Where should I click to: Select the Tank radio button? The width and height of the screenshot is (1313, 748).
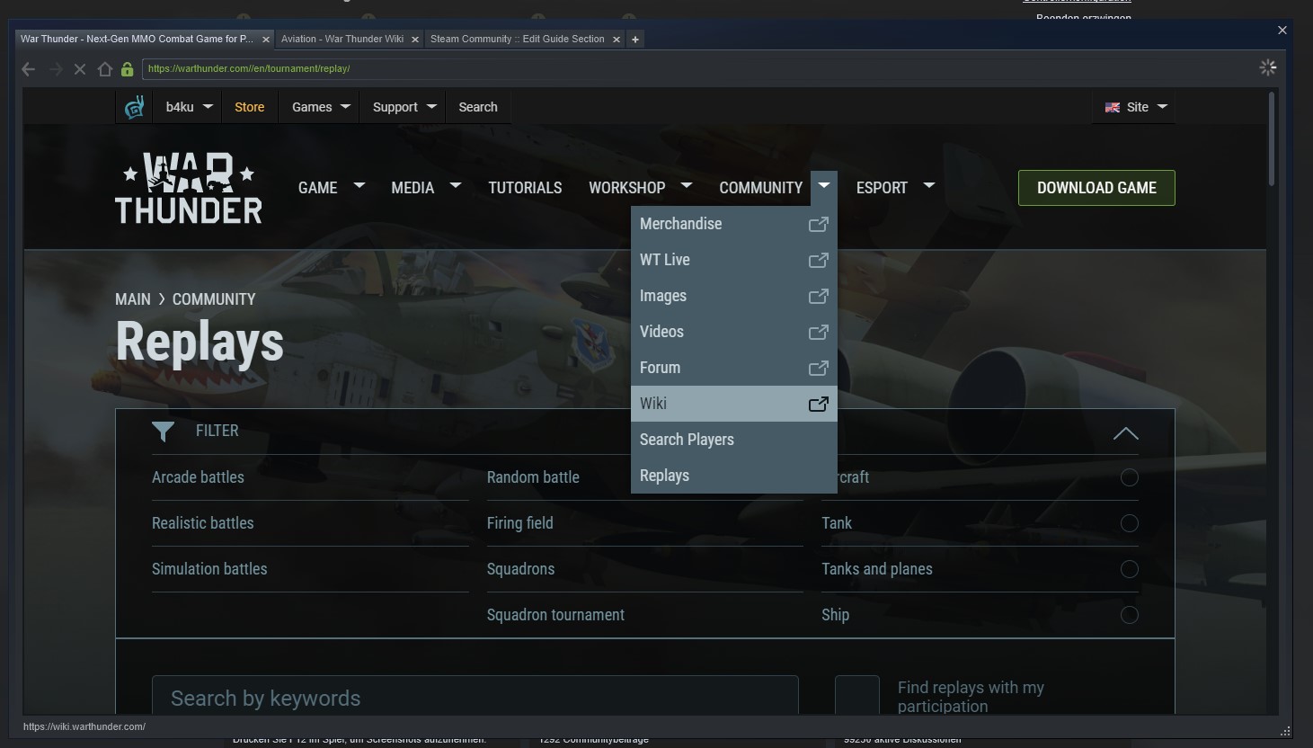click(1130, 523)
